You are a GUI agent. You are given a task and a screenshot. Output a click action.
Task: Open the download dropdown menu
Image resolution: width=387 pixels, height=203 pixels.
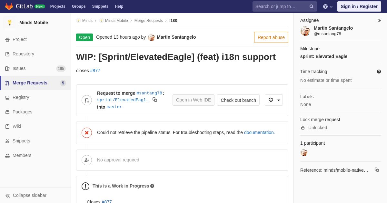tap(274, 100)
